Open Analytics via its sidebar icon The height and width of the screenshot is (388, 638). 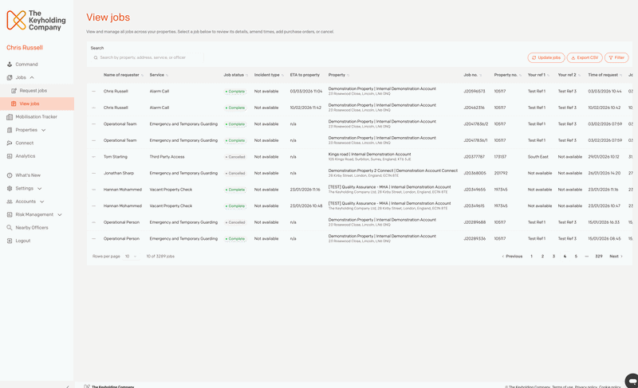point(10,156)
